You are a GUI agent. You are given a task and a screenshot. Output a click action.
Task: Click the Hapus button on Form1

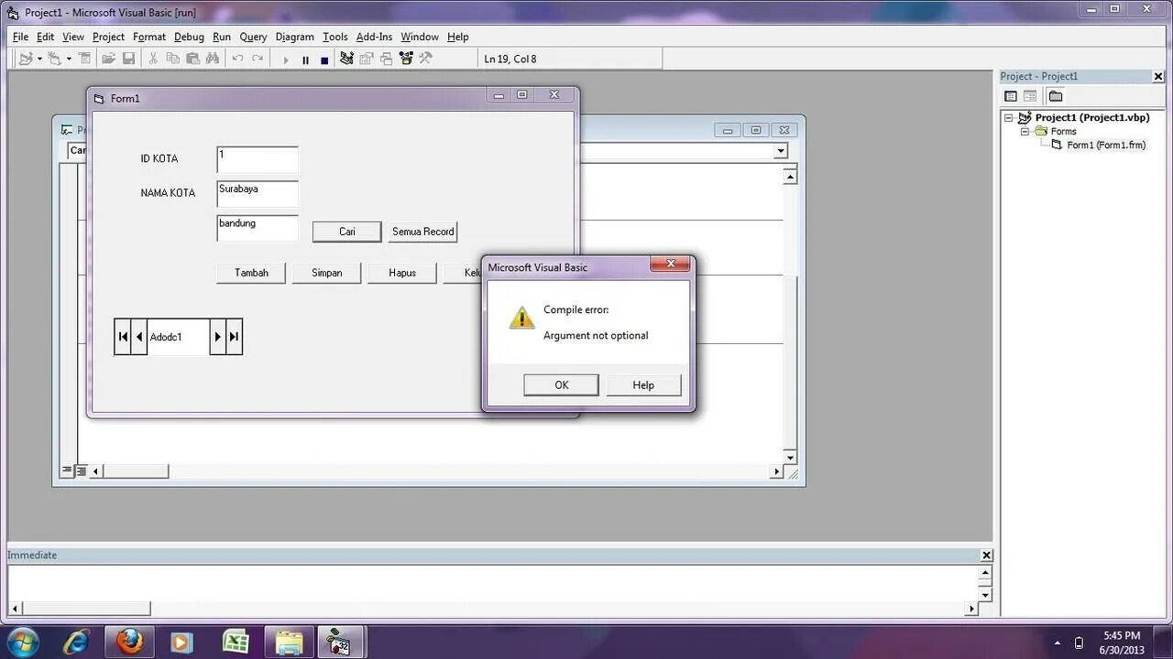pyautogui.click(x=402, y=273)
